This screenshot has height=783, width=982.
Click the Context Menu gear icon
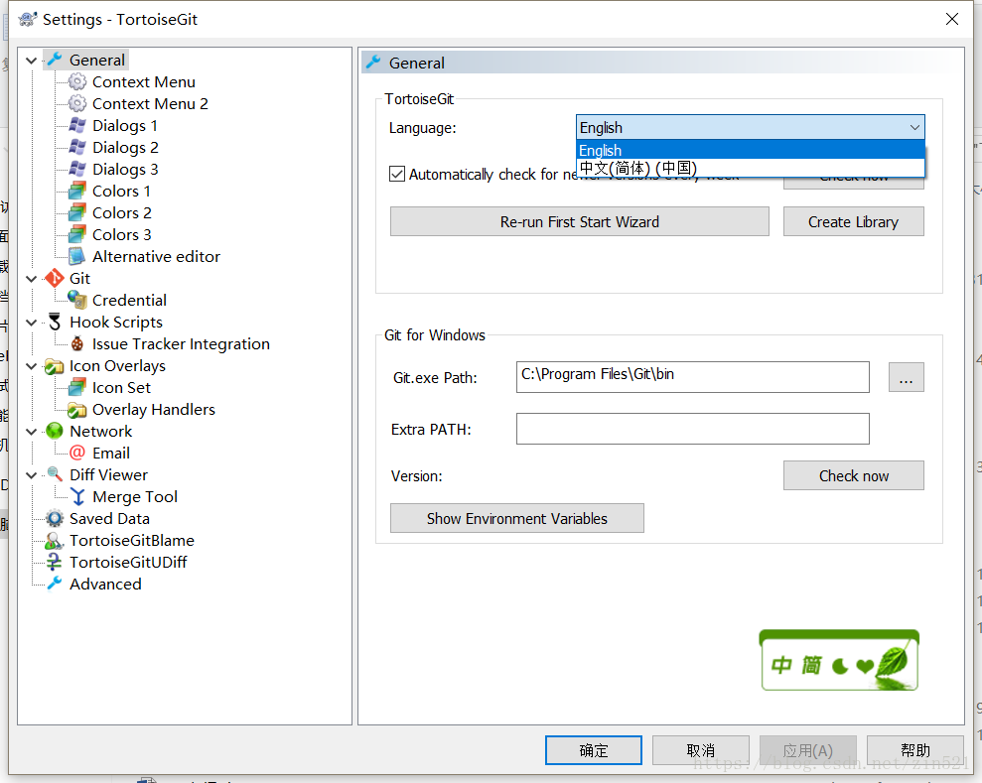(x=77, y=82)
